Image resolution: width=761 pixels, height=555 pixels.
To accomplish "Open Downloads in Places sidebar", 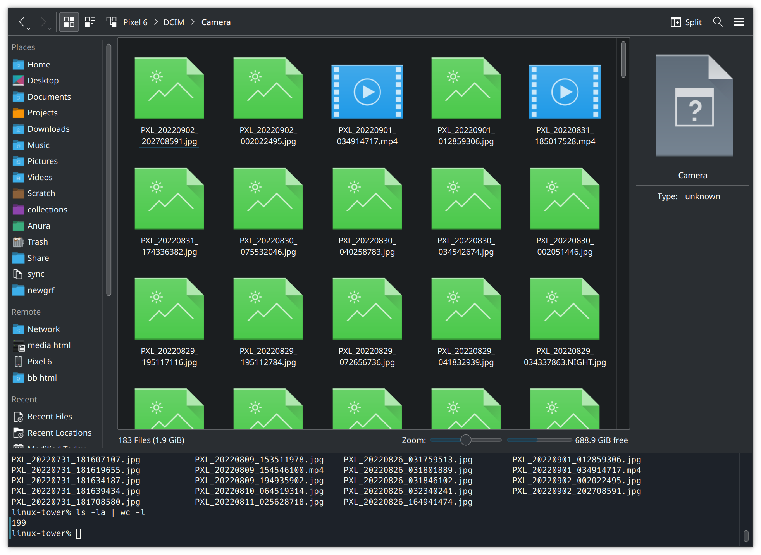I will (48, 129).
